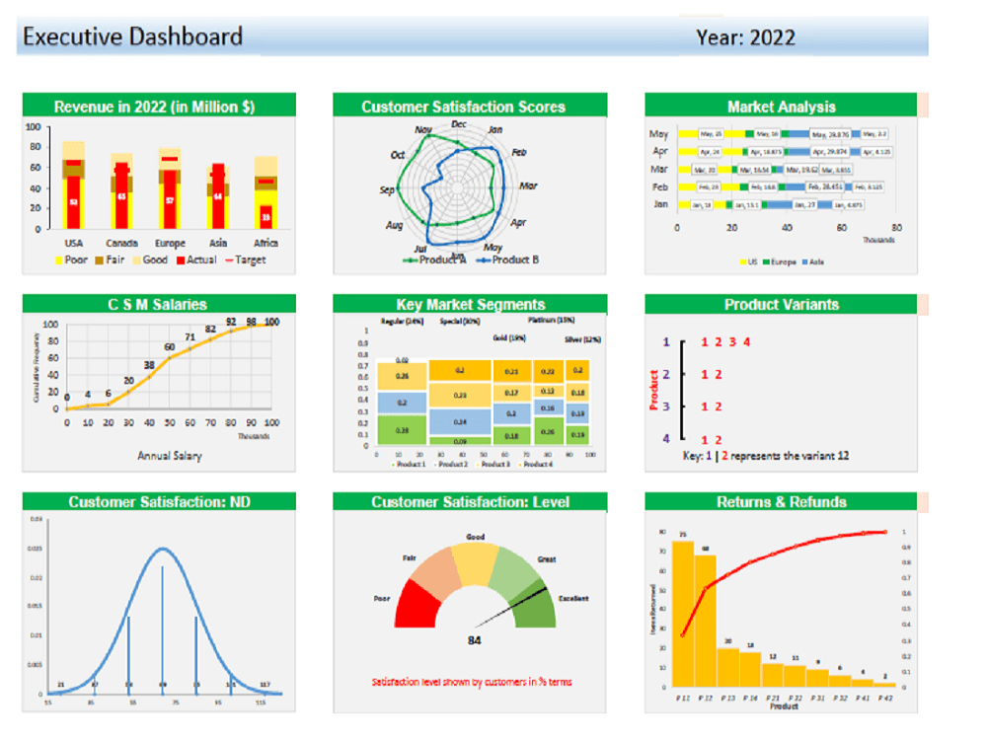
Task: Click the Product A legend marker in radar chart
Action: (x=408, y=259)
